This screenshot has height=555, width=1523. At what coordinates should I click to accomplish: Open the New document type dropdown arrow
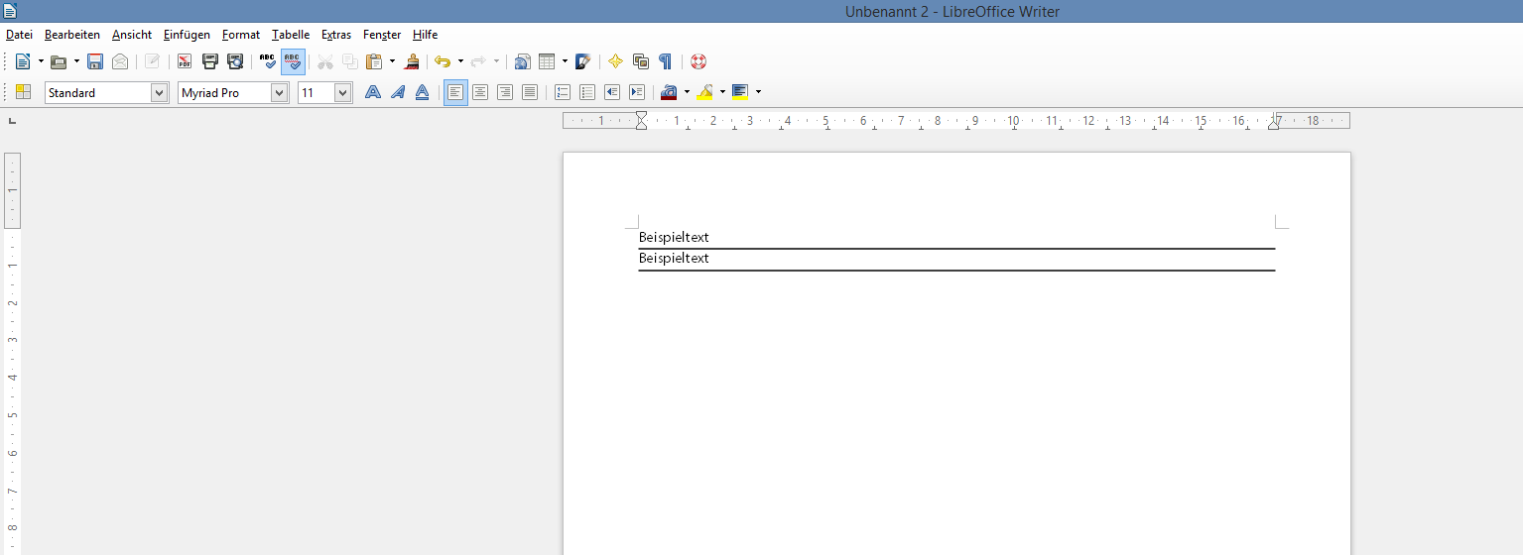(41, 61)
